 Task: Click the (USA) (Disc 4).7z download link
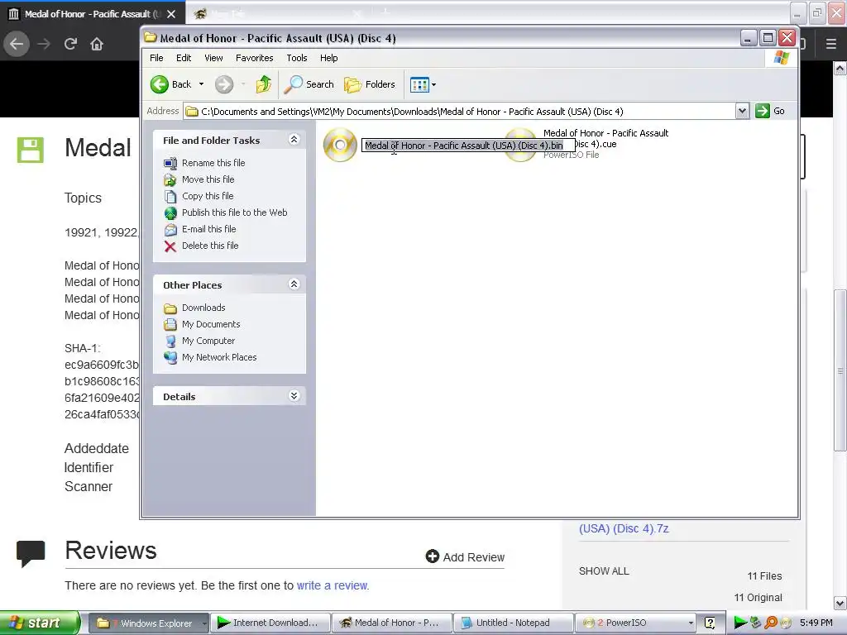(624, 528)
